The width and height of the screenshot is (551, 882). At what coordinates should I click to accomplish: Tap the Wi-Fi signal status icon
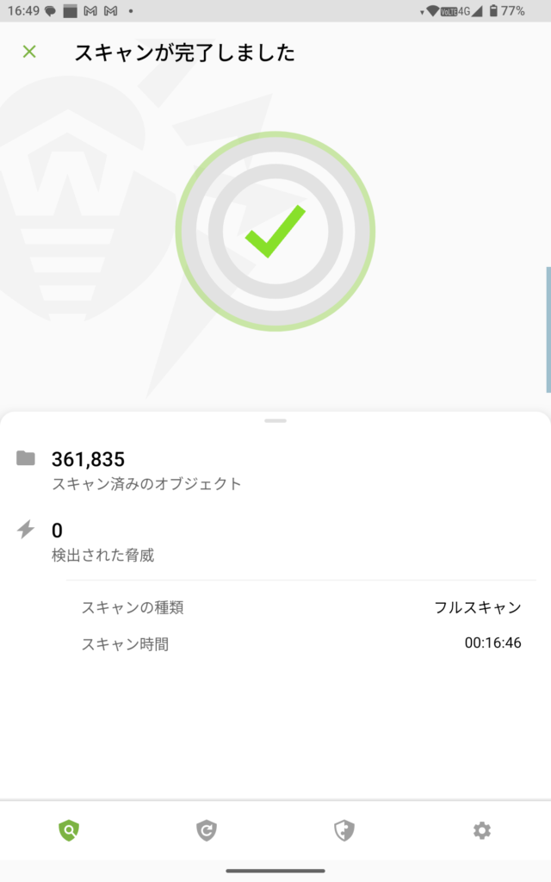[432, 11]
